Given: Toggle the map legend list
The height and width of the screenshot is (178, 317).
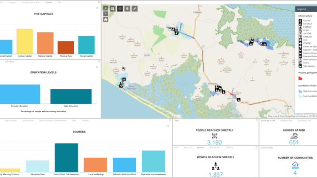Looking at the screenshot, I should [120, 8].
